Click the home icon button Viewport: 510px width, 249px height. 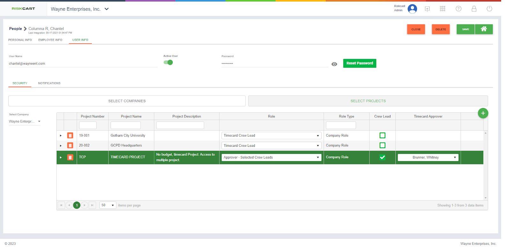click(x=484, y=29)
